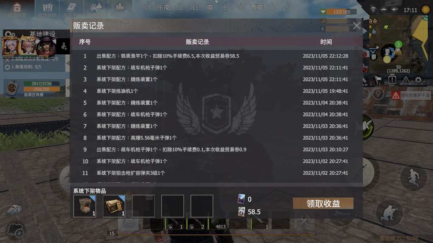
Task: Collapse the quest tracker panel arrow
Action: tap(68, 63)
